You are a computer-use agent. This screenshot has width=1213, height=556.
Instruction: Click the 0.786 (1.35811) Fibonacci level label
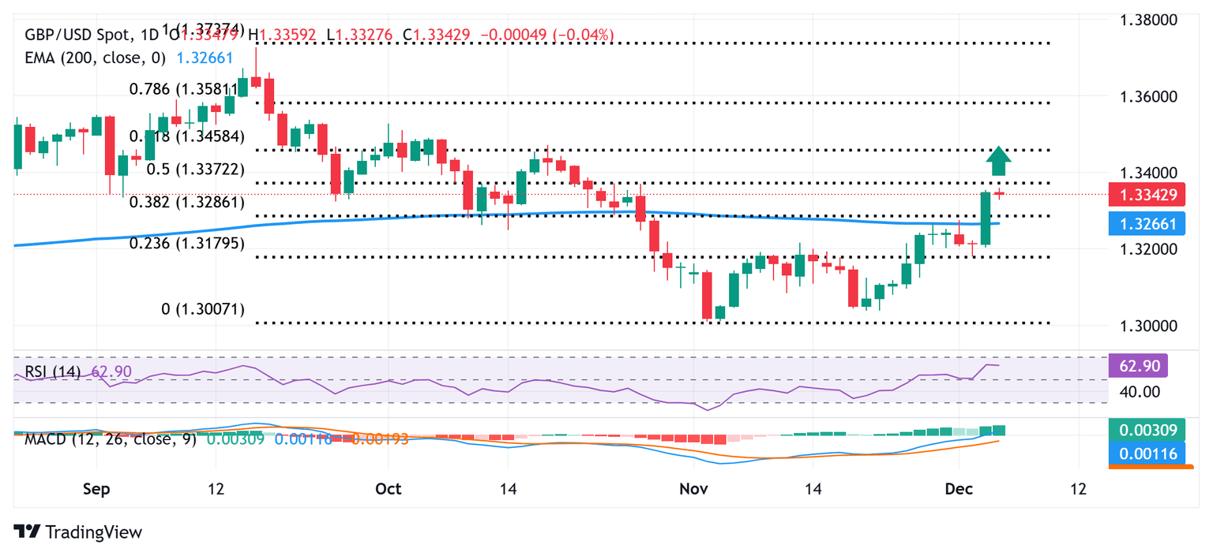(187, 89)
